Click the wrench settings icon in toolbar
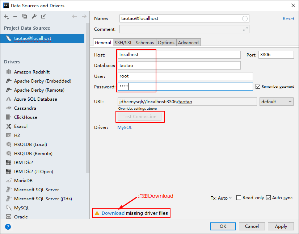This screenshot has height=234, width=299. pyautogui.click(x=34, y=16)
